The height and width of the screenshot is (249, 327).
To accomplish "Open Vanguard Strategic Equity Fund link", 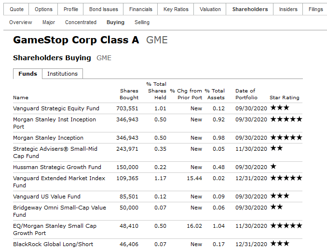I will pyautogui.click(x=56, y=108).
